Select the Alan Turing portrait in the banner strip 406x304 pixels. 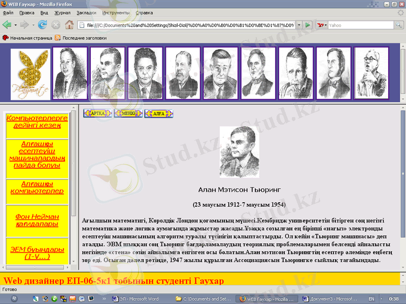tap(108, 73)
